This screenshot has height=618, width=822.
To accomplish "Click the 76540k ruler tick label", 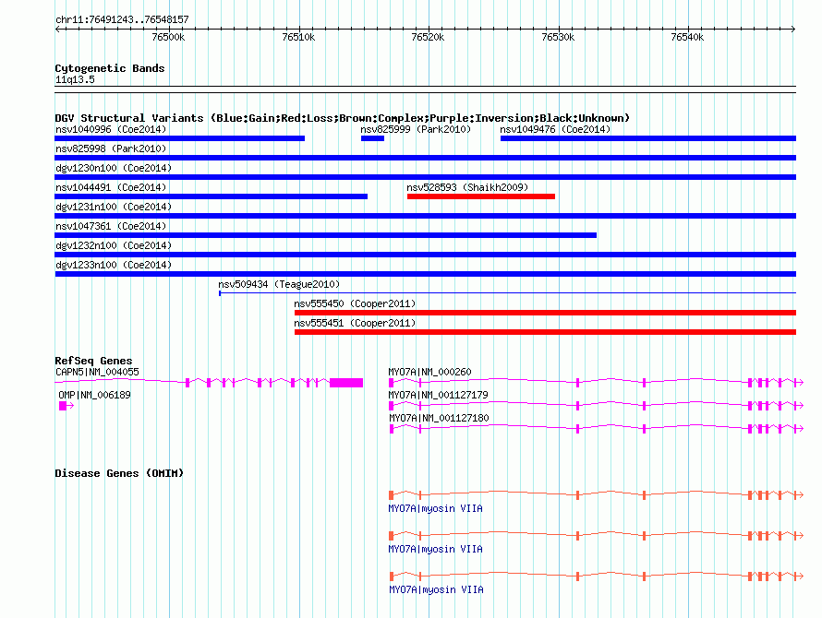I will click(x=687, y=37).
